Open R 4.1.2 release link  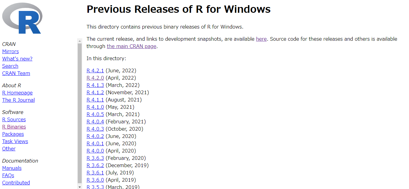click(x=95, y=92)
